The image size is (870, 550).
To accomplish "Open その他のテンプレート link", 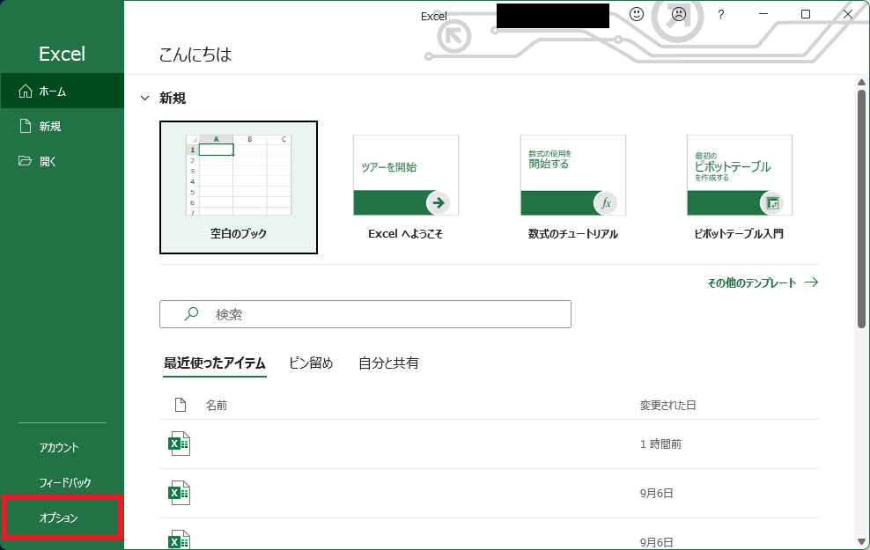I will [x=763, y=282].
